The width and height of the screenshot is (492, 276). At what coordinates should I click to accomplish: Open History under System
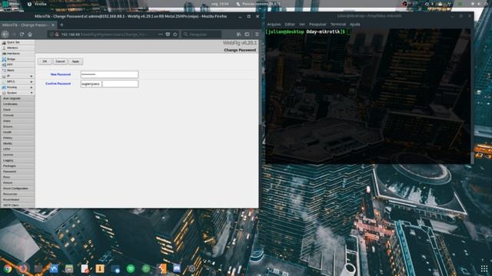18,138
